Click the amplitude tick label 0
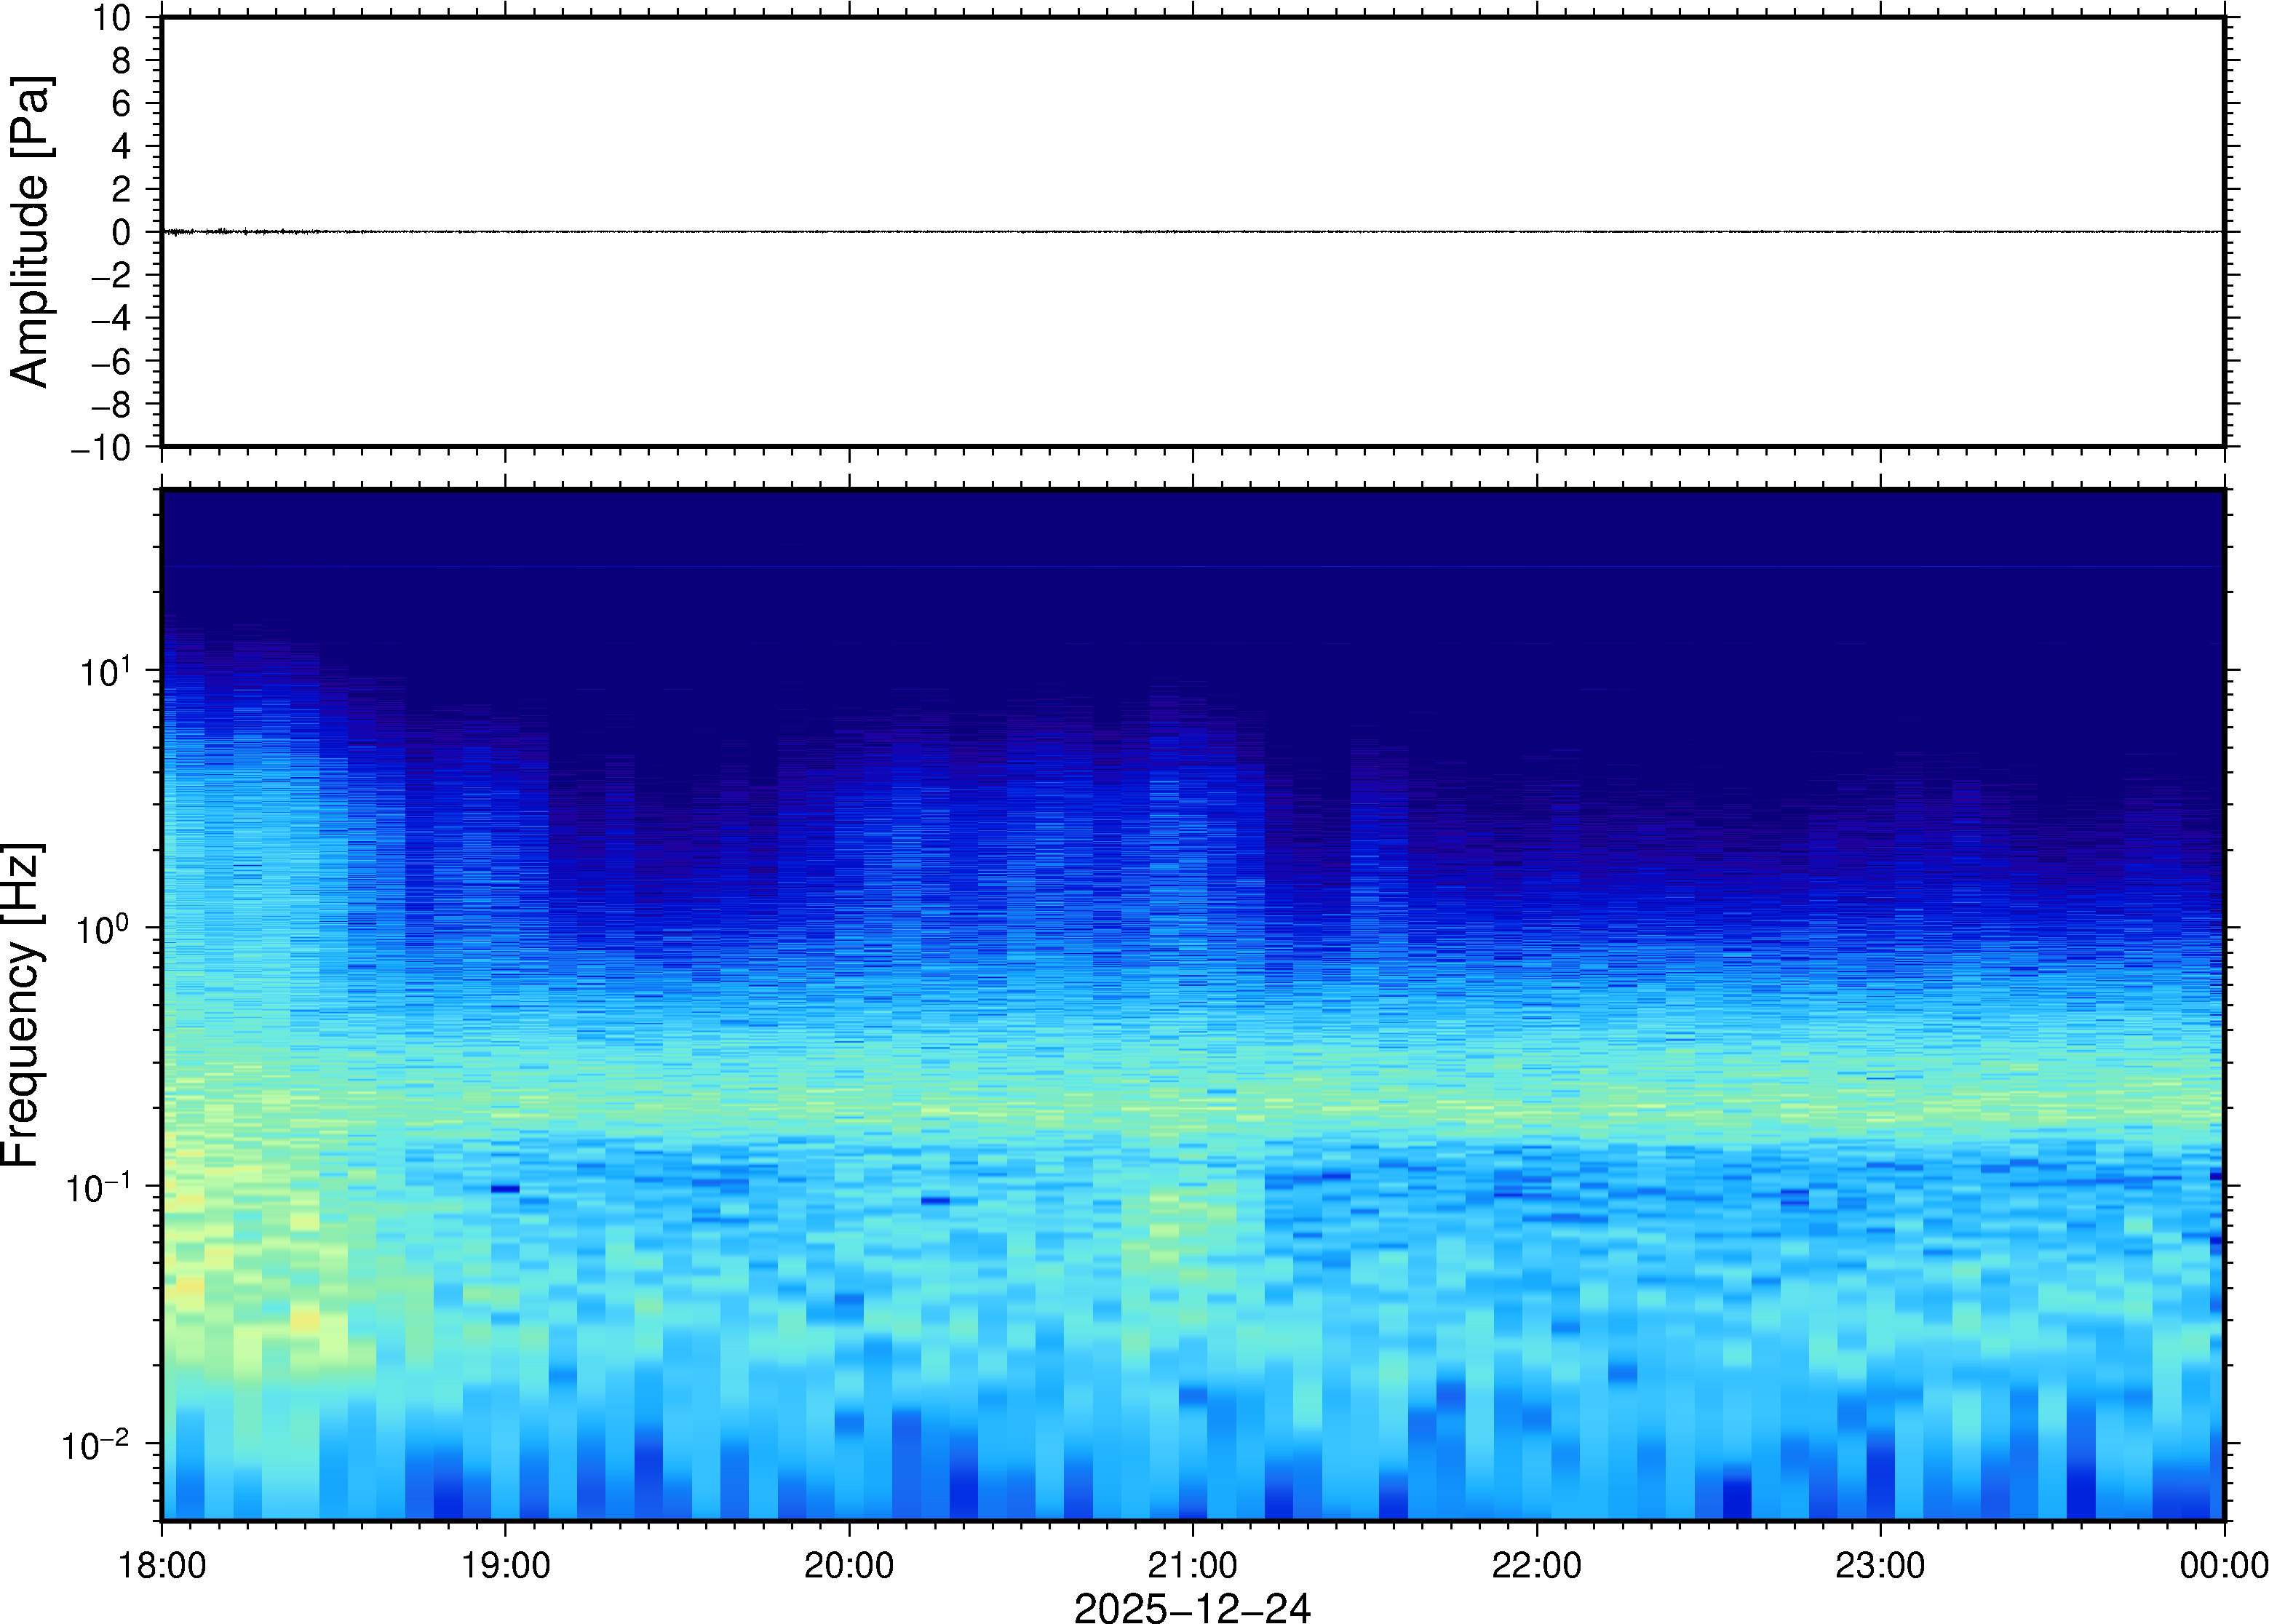Screen dimensions: 2269x1624 click(x=121, y=233)
